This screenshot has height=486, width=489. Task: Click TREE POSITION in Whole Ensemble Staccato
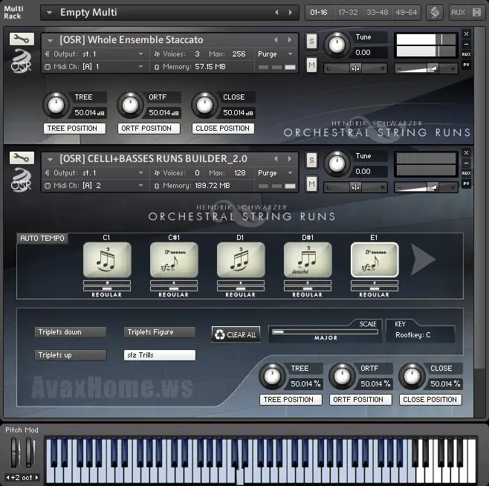pyautogui.click(x=74, y=129)
